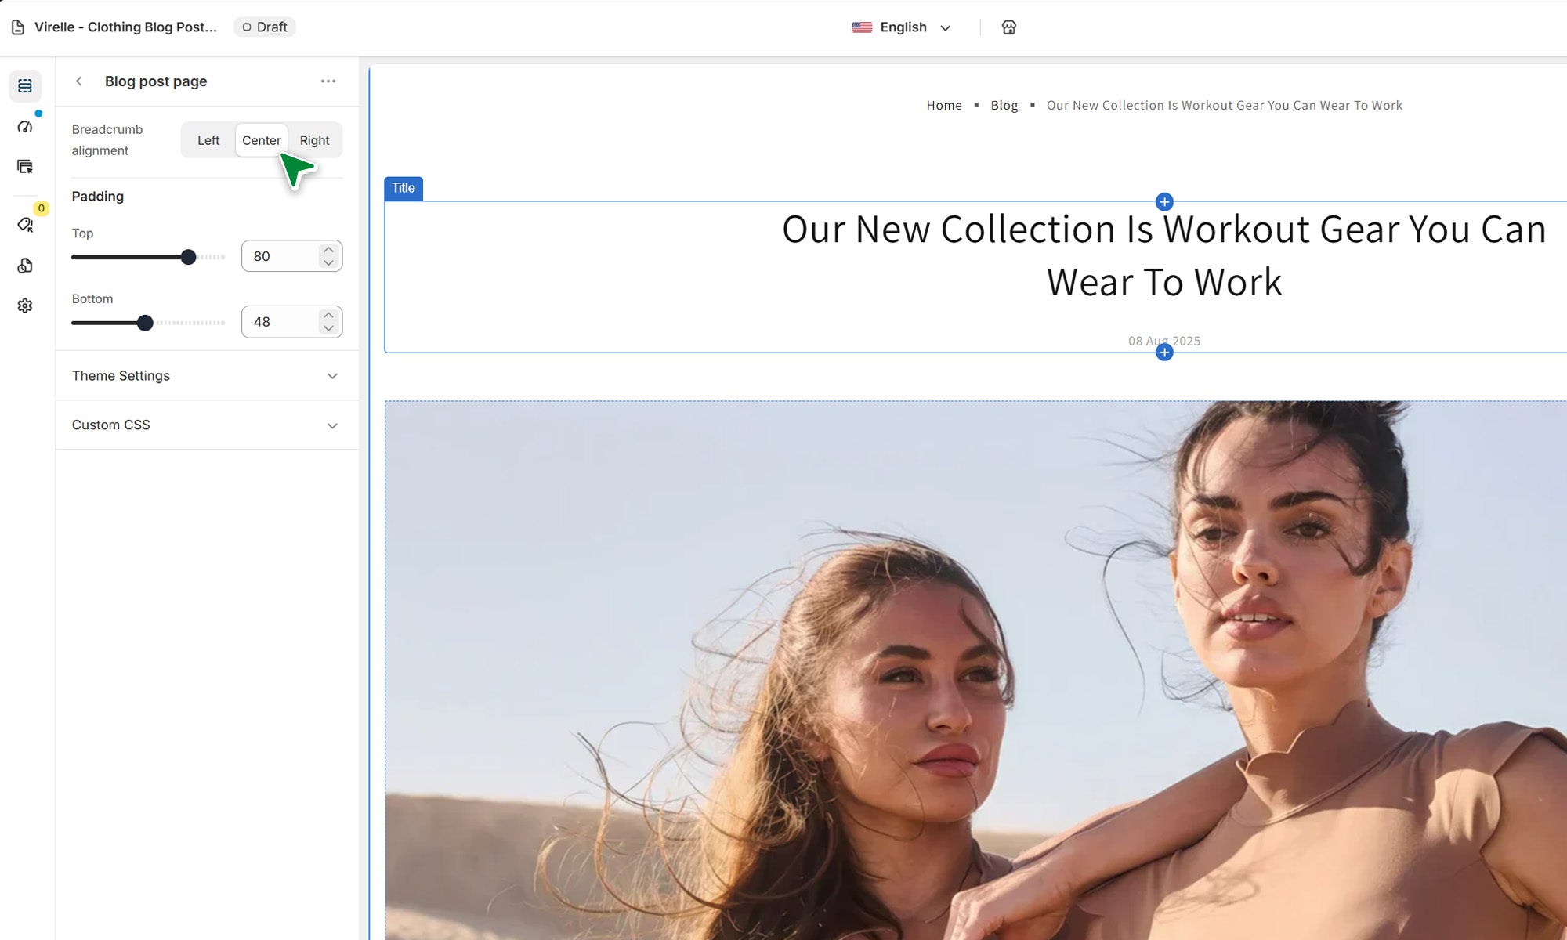Expand the Theme Settings section
The height and width of the screenshot is (940, 1567).
207,376
